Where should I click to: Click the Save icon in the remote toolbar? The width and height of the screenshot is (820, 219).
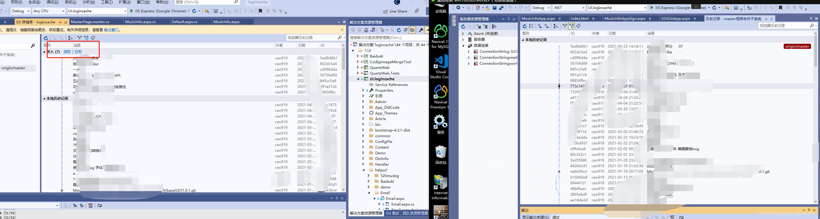(494, 7)
